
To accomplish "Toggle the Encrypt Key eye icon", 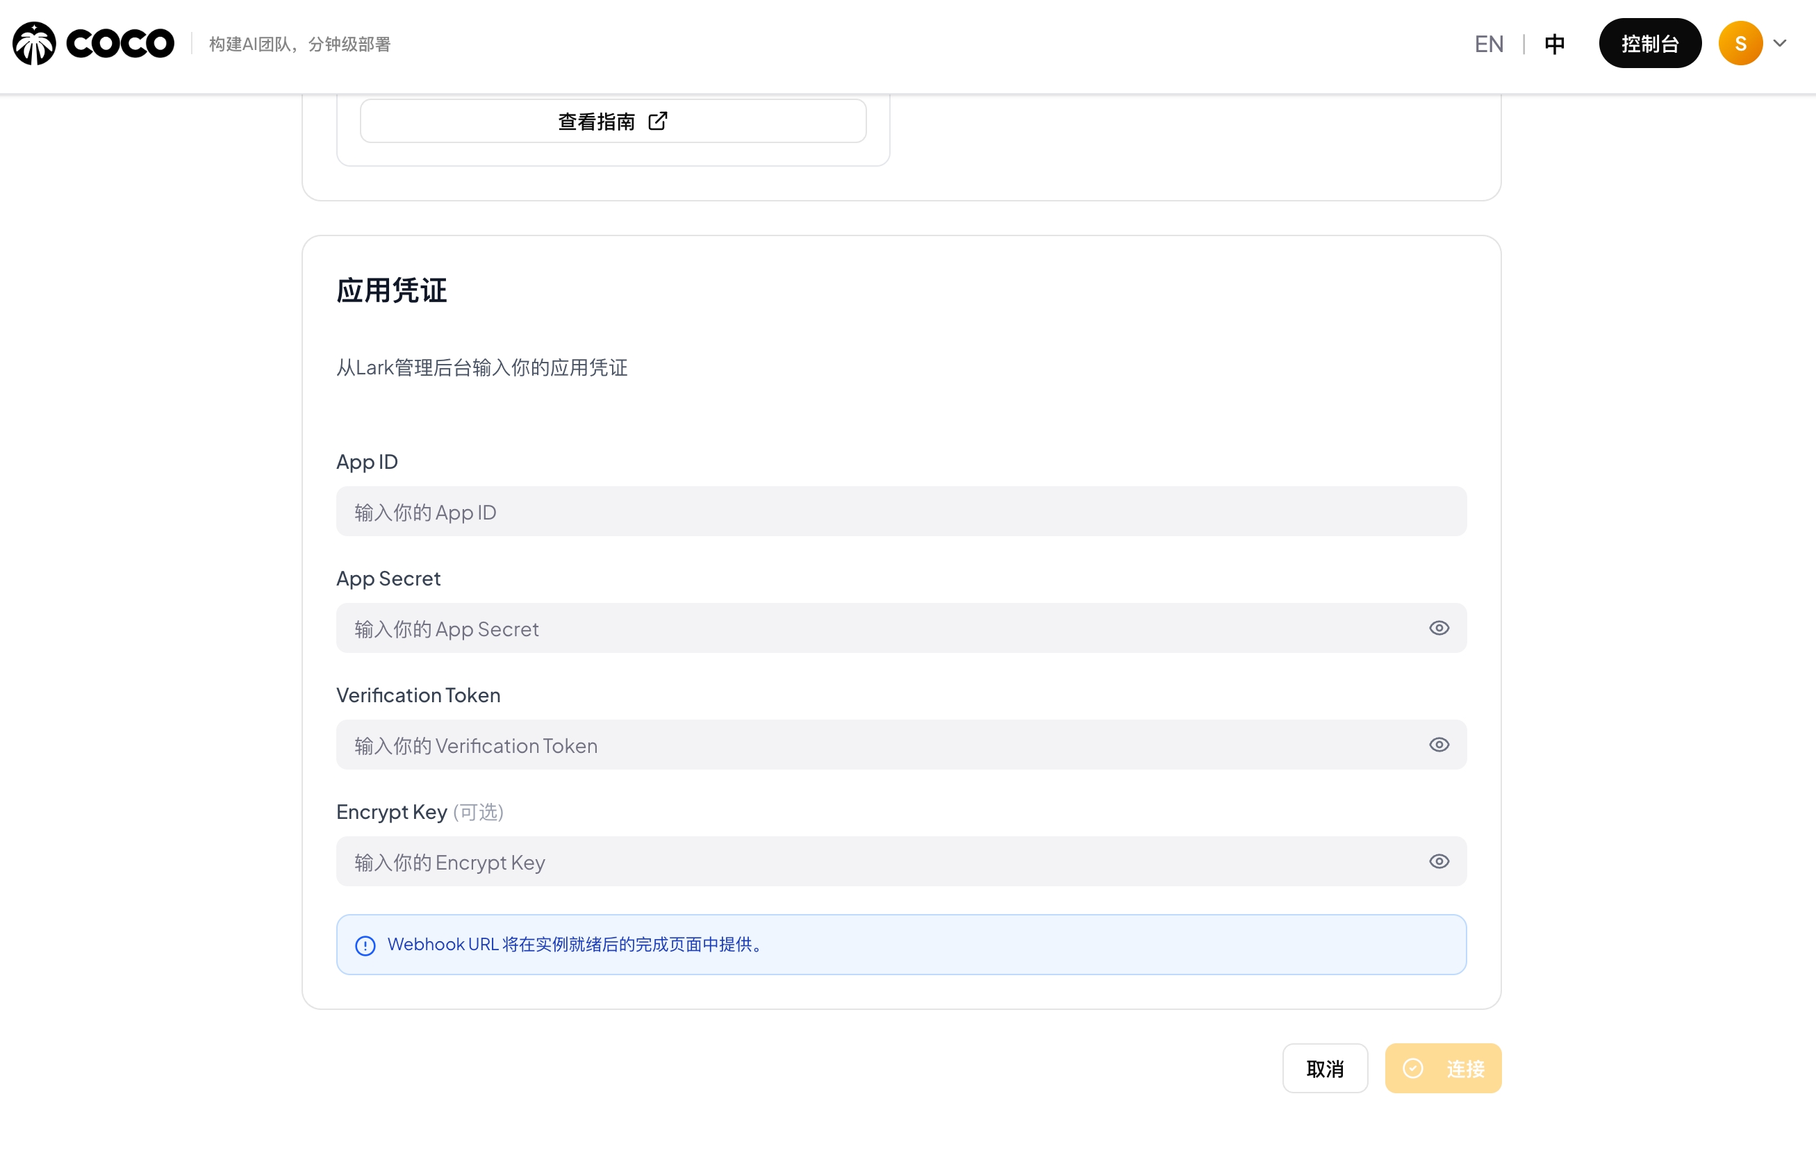I will (1439, 861).
